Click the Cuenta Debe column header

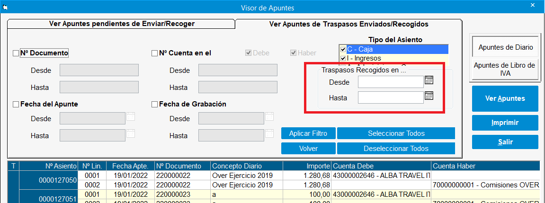click(381, 166)
